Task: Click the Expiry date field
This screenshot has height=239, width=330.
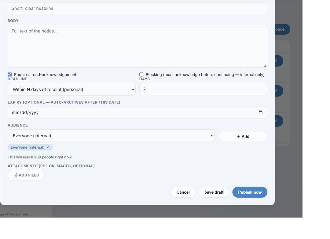Action: pyautogui.click(x=137, y=112)
